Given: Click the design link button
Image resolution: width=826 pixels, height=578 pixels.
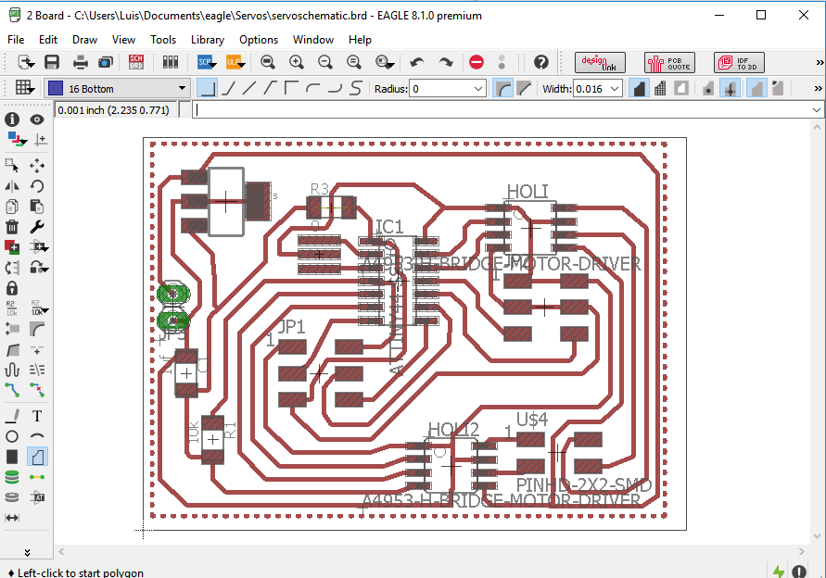Looking at the screenshot, I should pos(600,63).
